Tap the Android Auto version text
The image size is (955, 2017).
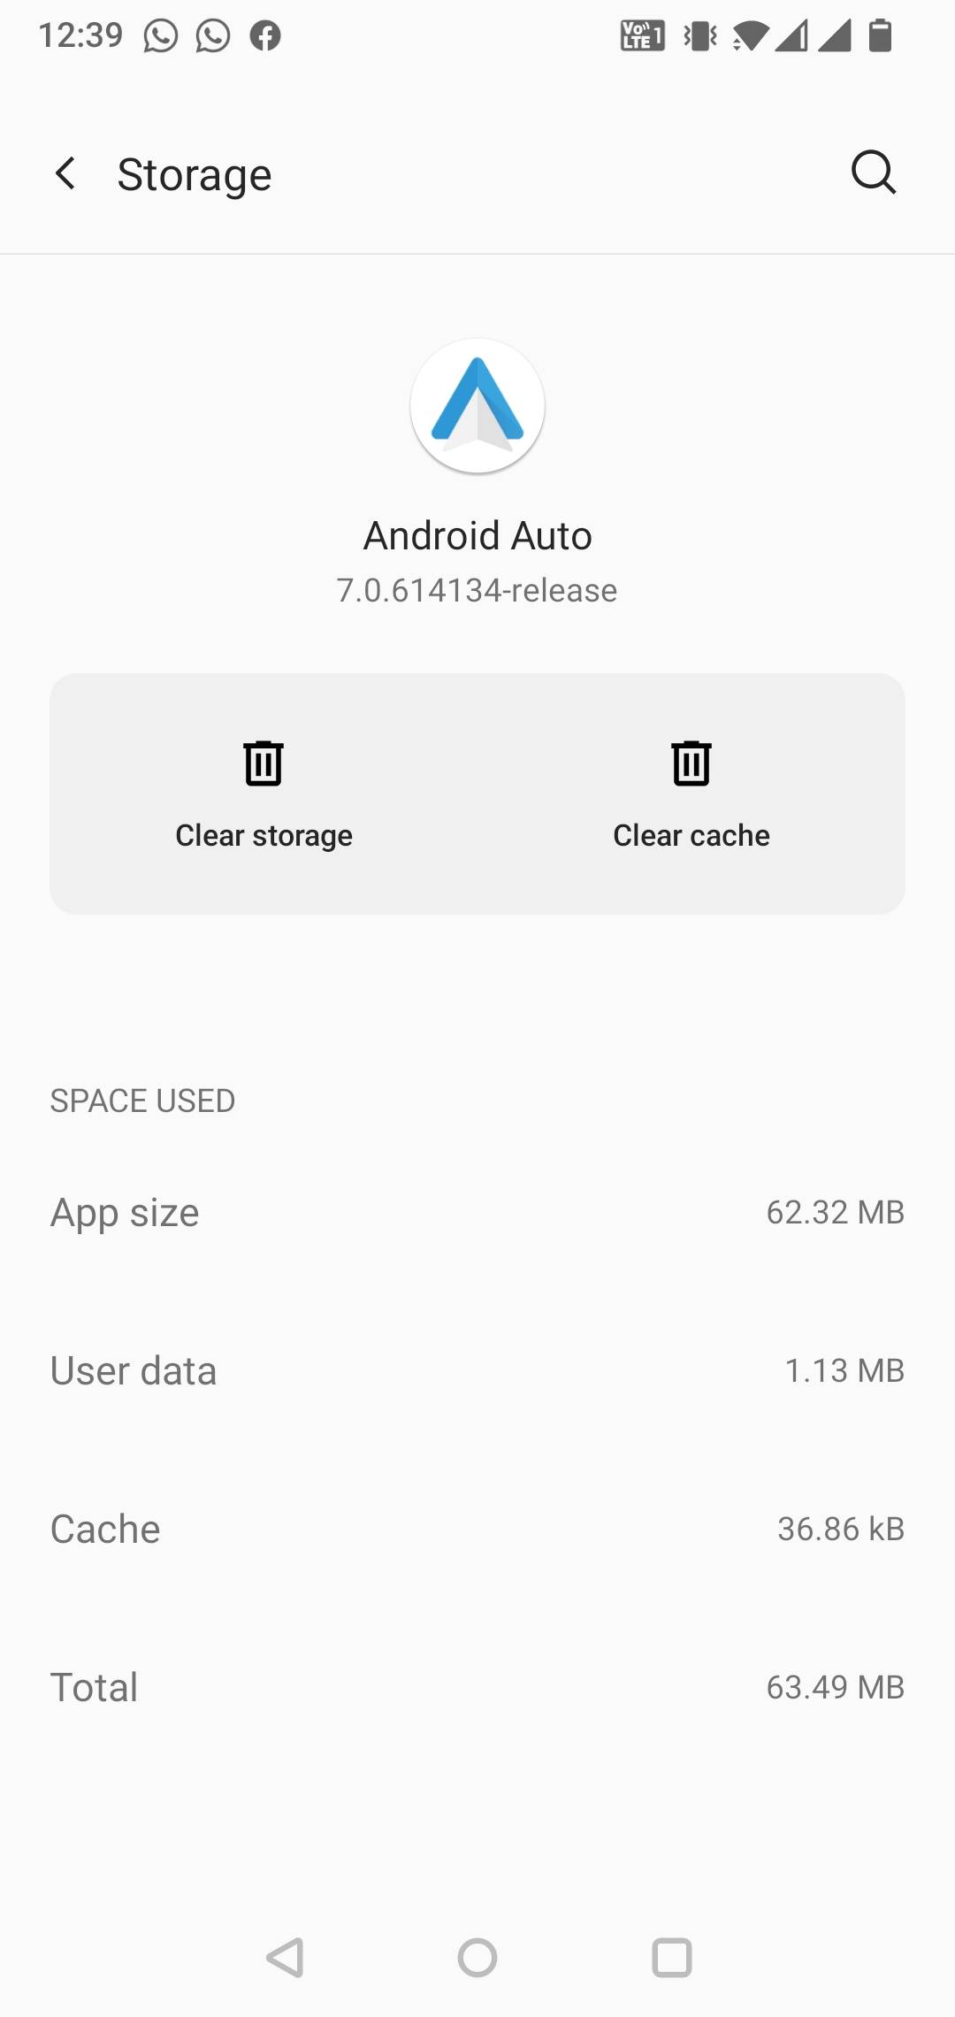pyautogui.click(x=477, y=590)
